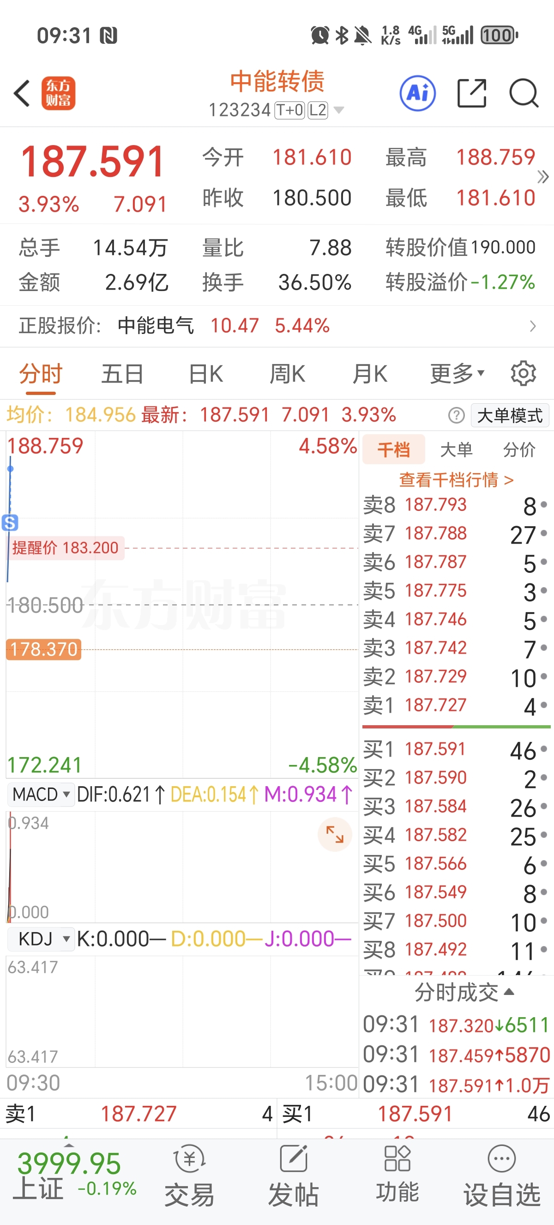Tap 卖1 187.727 in the order book list
Viewport: 554px width, 1225px height.
456,705
